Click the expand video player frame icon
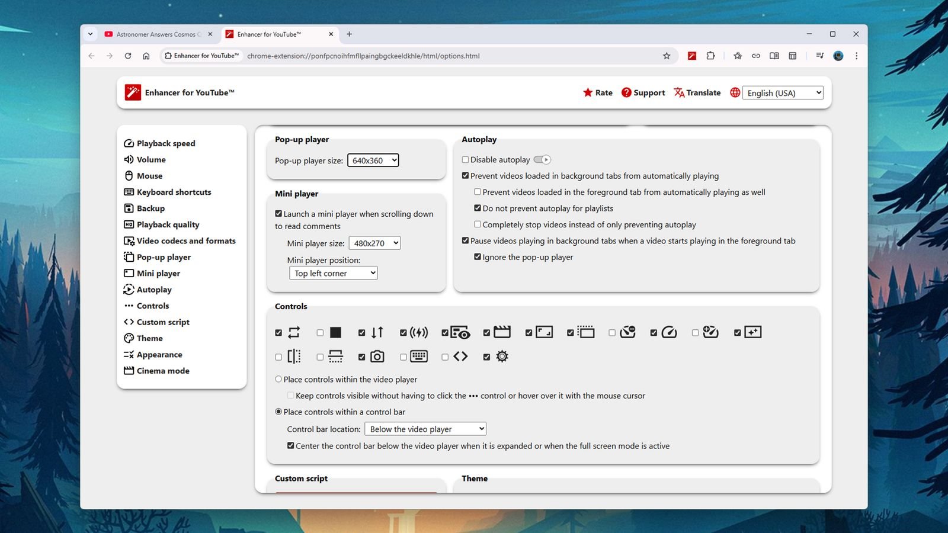This screenshot has width=948, height=533. coord(544,332)
